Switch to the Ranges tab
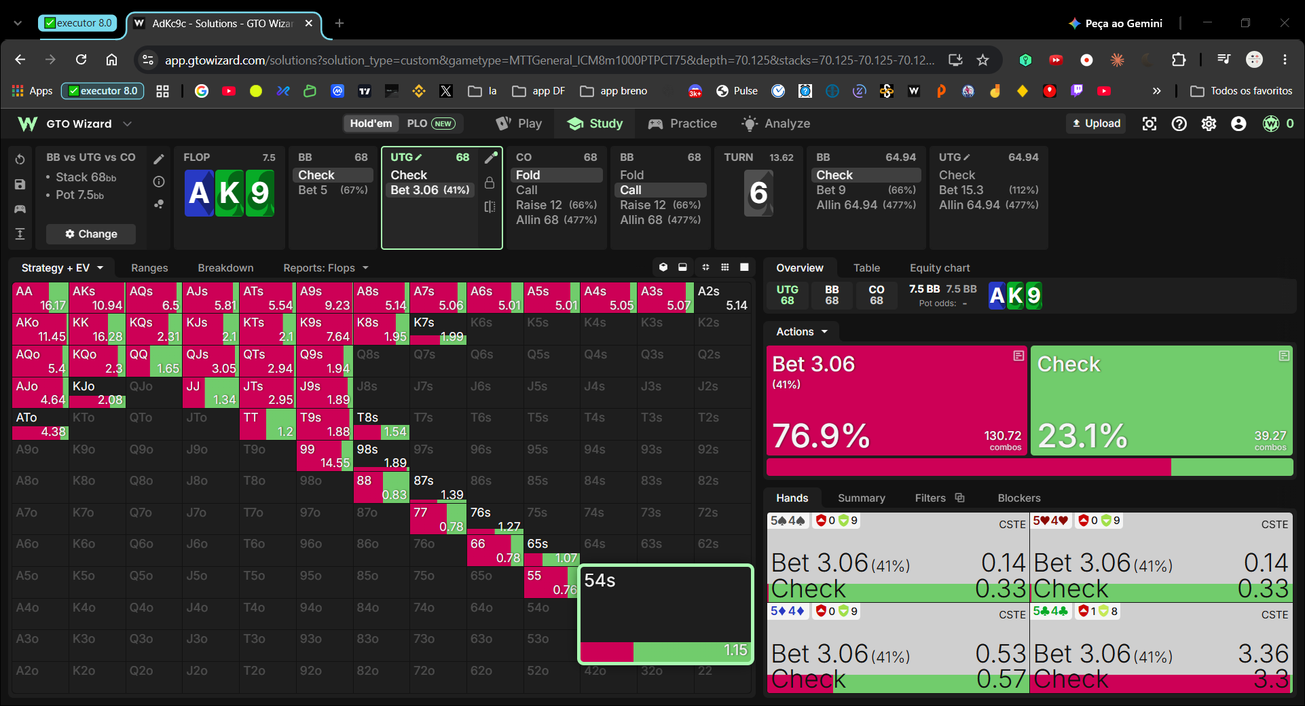The height and width of the screenshot is (706, 1305). (x=149, y=268)
